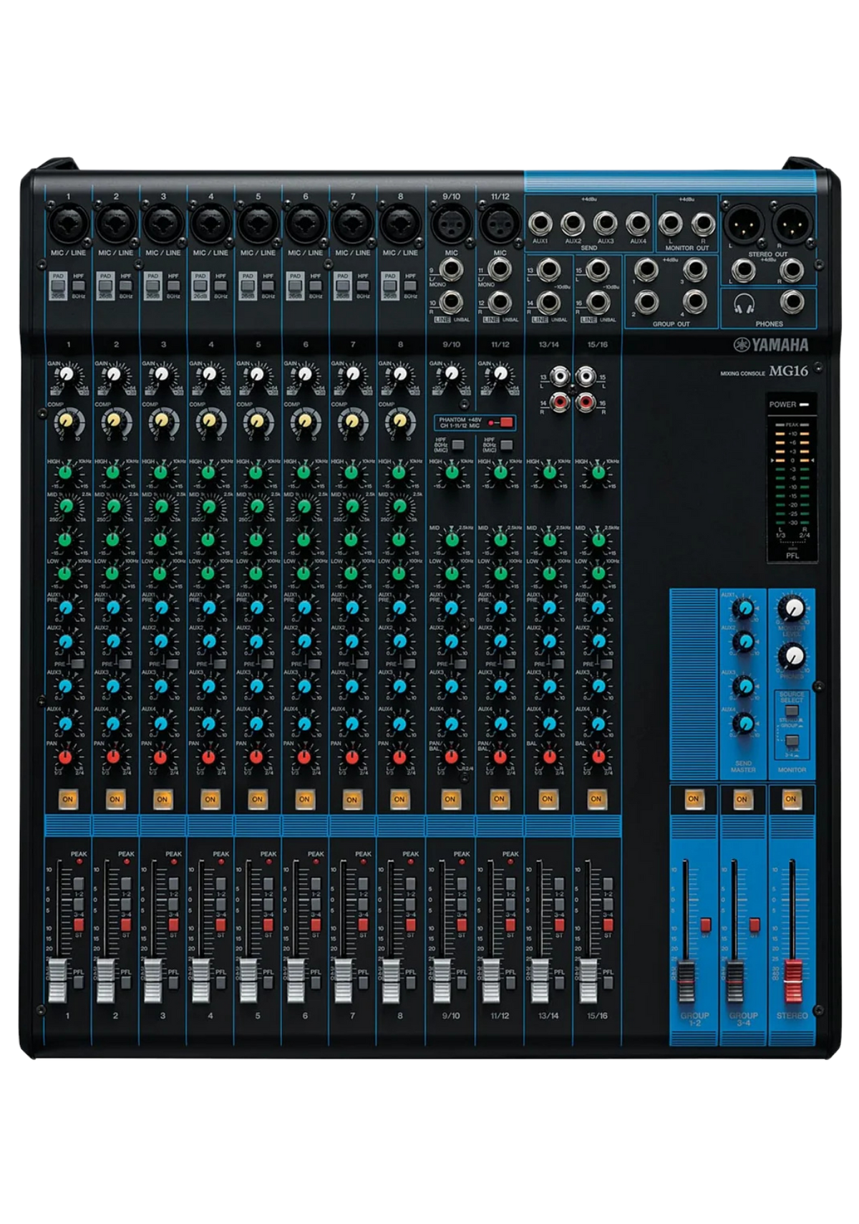Select the MONITOR OUT L jack
The width and height of the screenshot is (859, 1224).
(x=671, y=224)
